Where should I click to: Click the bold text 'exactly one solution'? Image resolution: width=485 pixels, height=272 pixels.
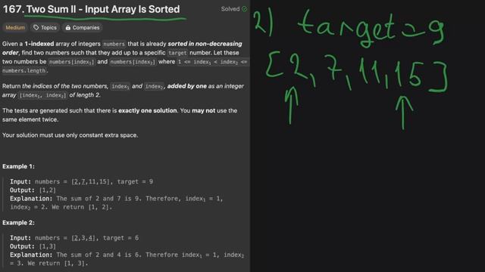[148, 111]
